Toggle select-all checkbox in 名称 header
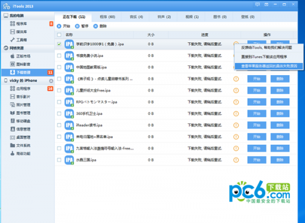This screenshot has height=223, width=305. [x=59, y=35]
